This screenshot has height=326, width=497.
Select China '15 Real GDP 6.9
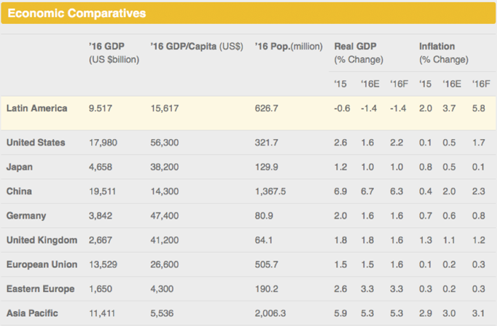341,191
